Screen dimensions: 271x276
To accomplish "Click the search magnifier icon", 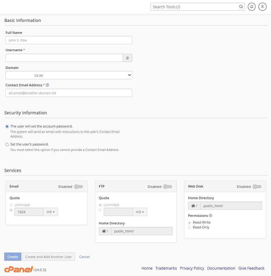I will tap(241, 6).
